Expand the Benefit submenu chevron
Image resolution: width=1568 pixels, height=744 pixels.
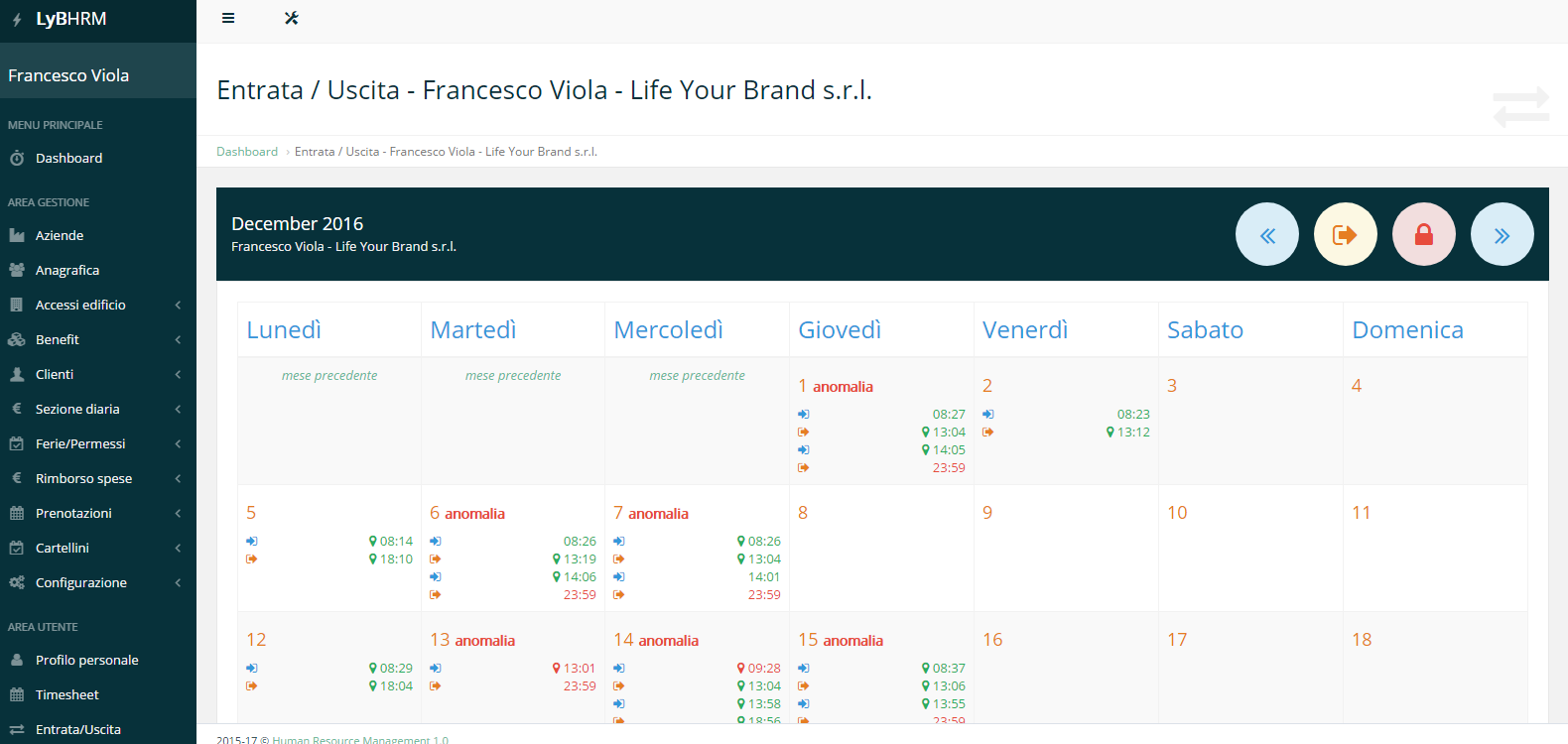178,339
